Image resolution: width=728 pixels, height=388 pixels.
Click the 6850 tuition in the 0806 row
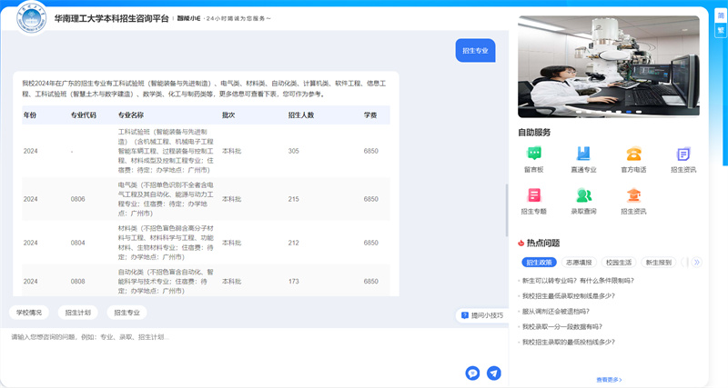coord(371,199)
